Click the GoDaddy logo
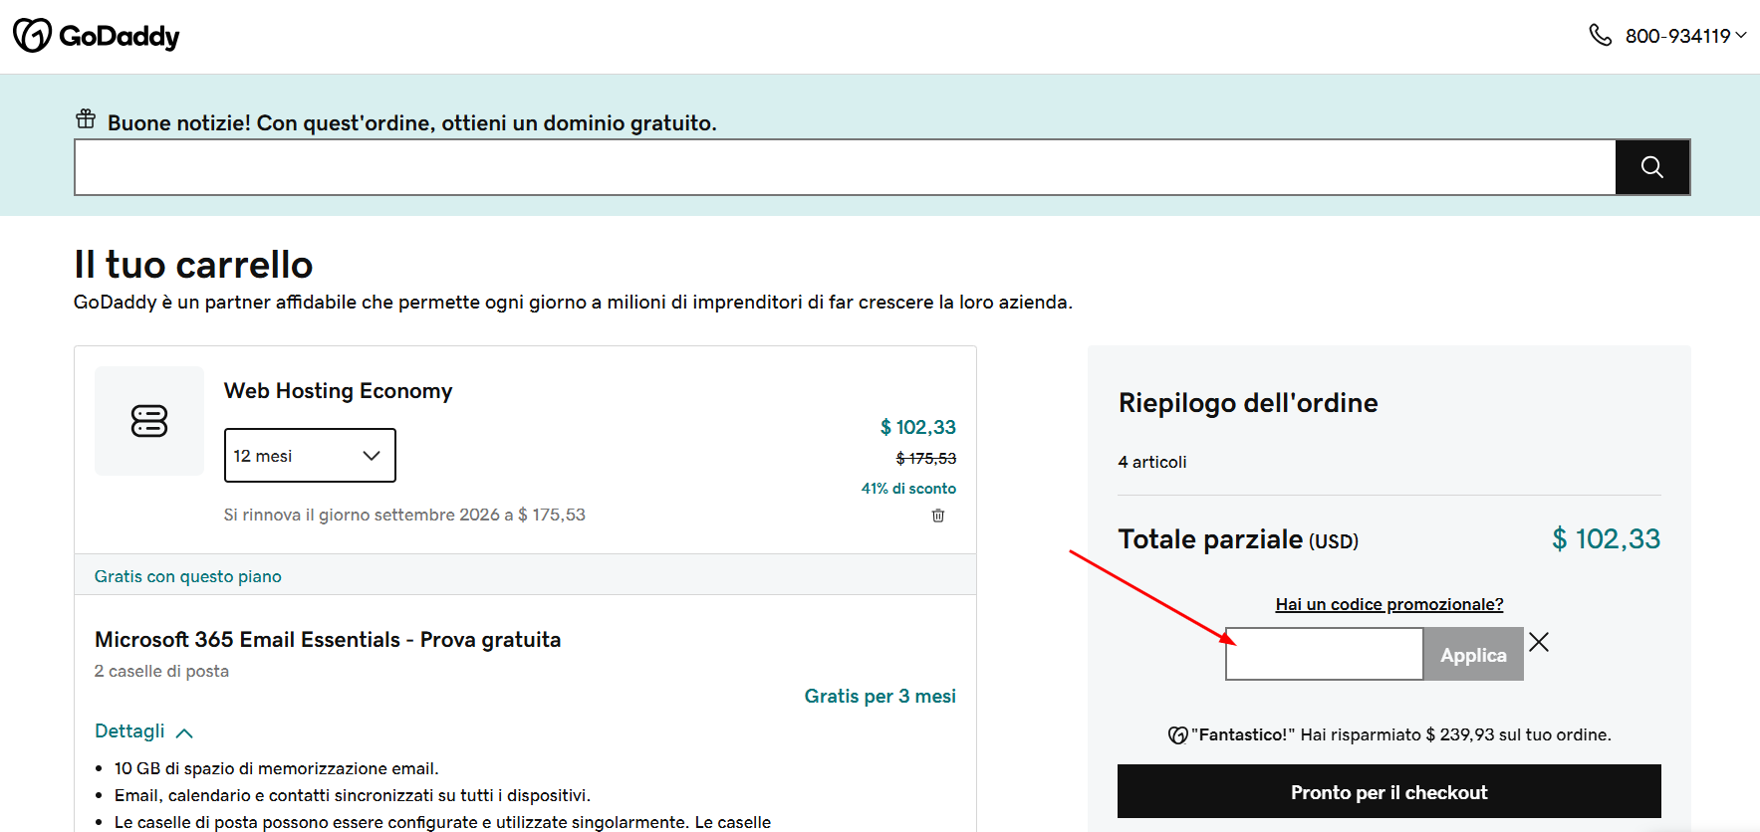The width and height of the screenshot is (1760, 832). coord(97,36)
